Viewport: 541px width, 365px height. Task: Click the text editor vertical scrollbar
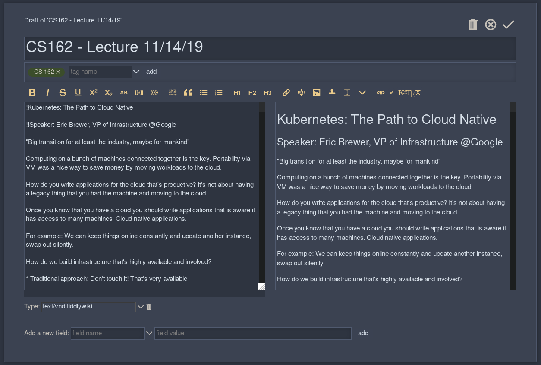[262, 193]
